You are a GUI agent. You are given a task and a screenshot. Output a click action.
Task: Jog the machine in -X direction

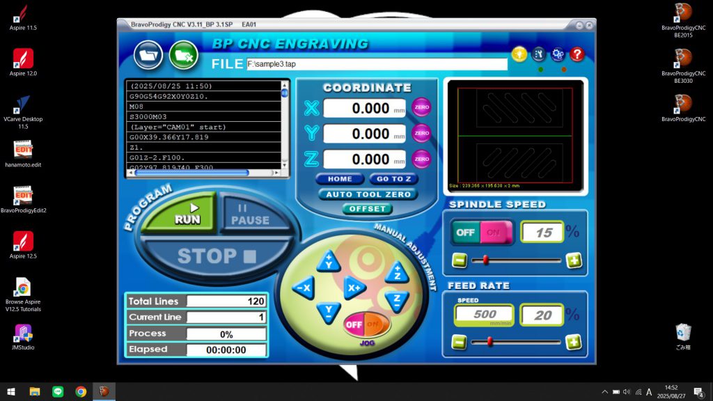[304, 288]
